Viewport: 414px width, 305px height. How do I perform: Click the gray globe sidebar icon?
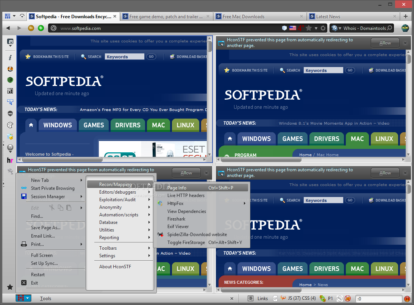10,147
